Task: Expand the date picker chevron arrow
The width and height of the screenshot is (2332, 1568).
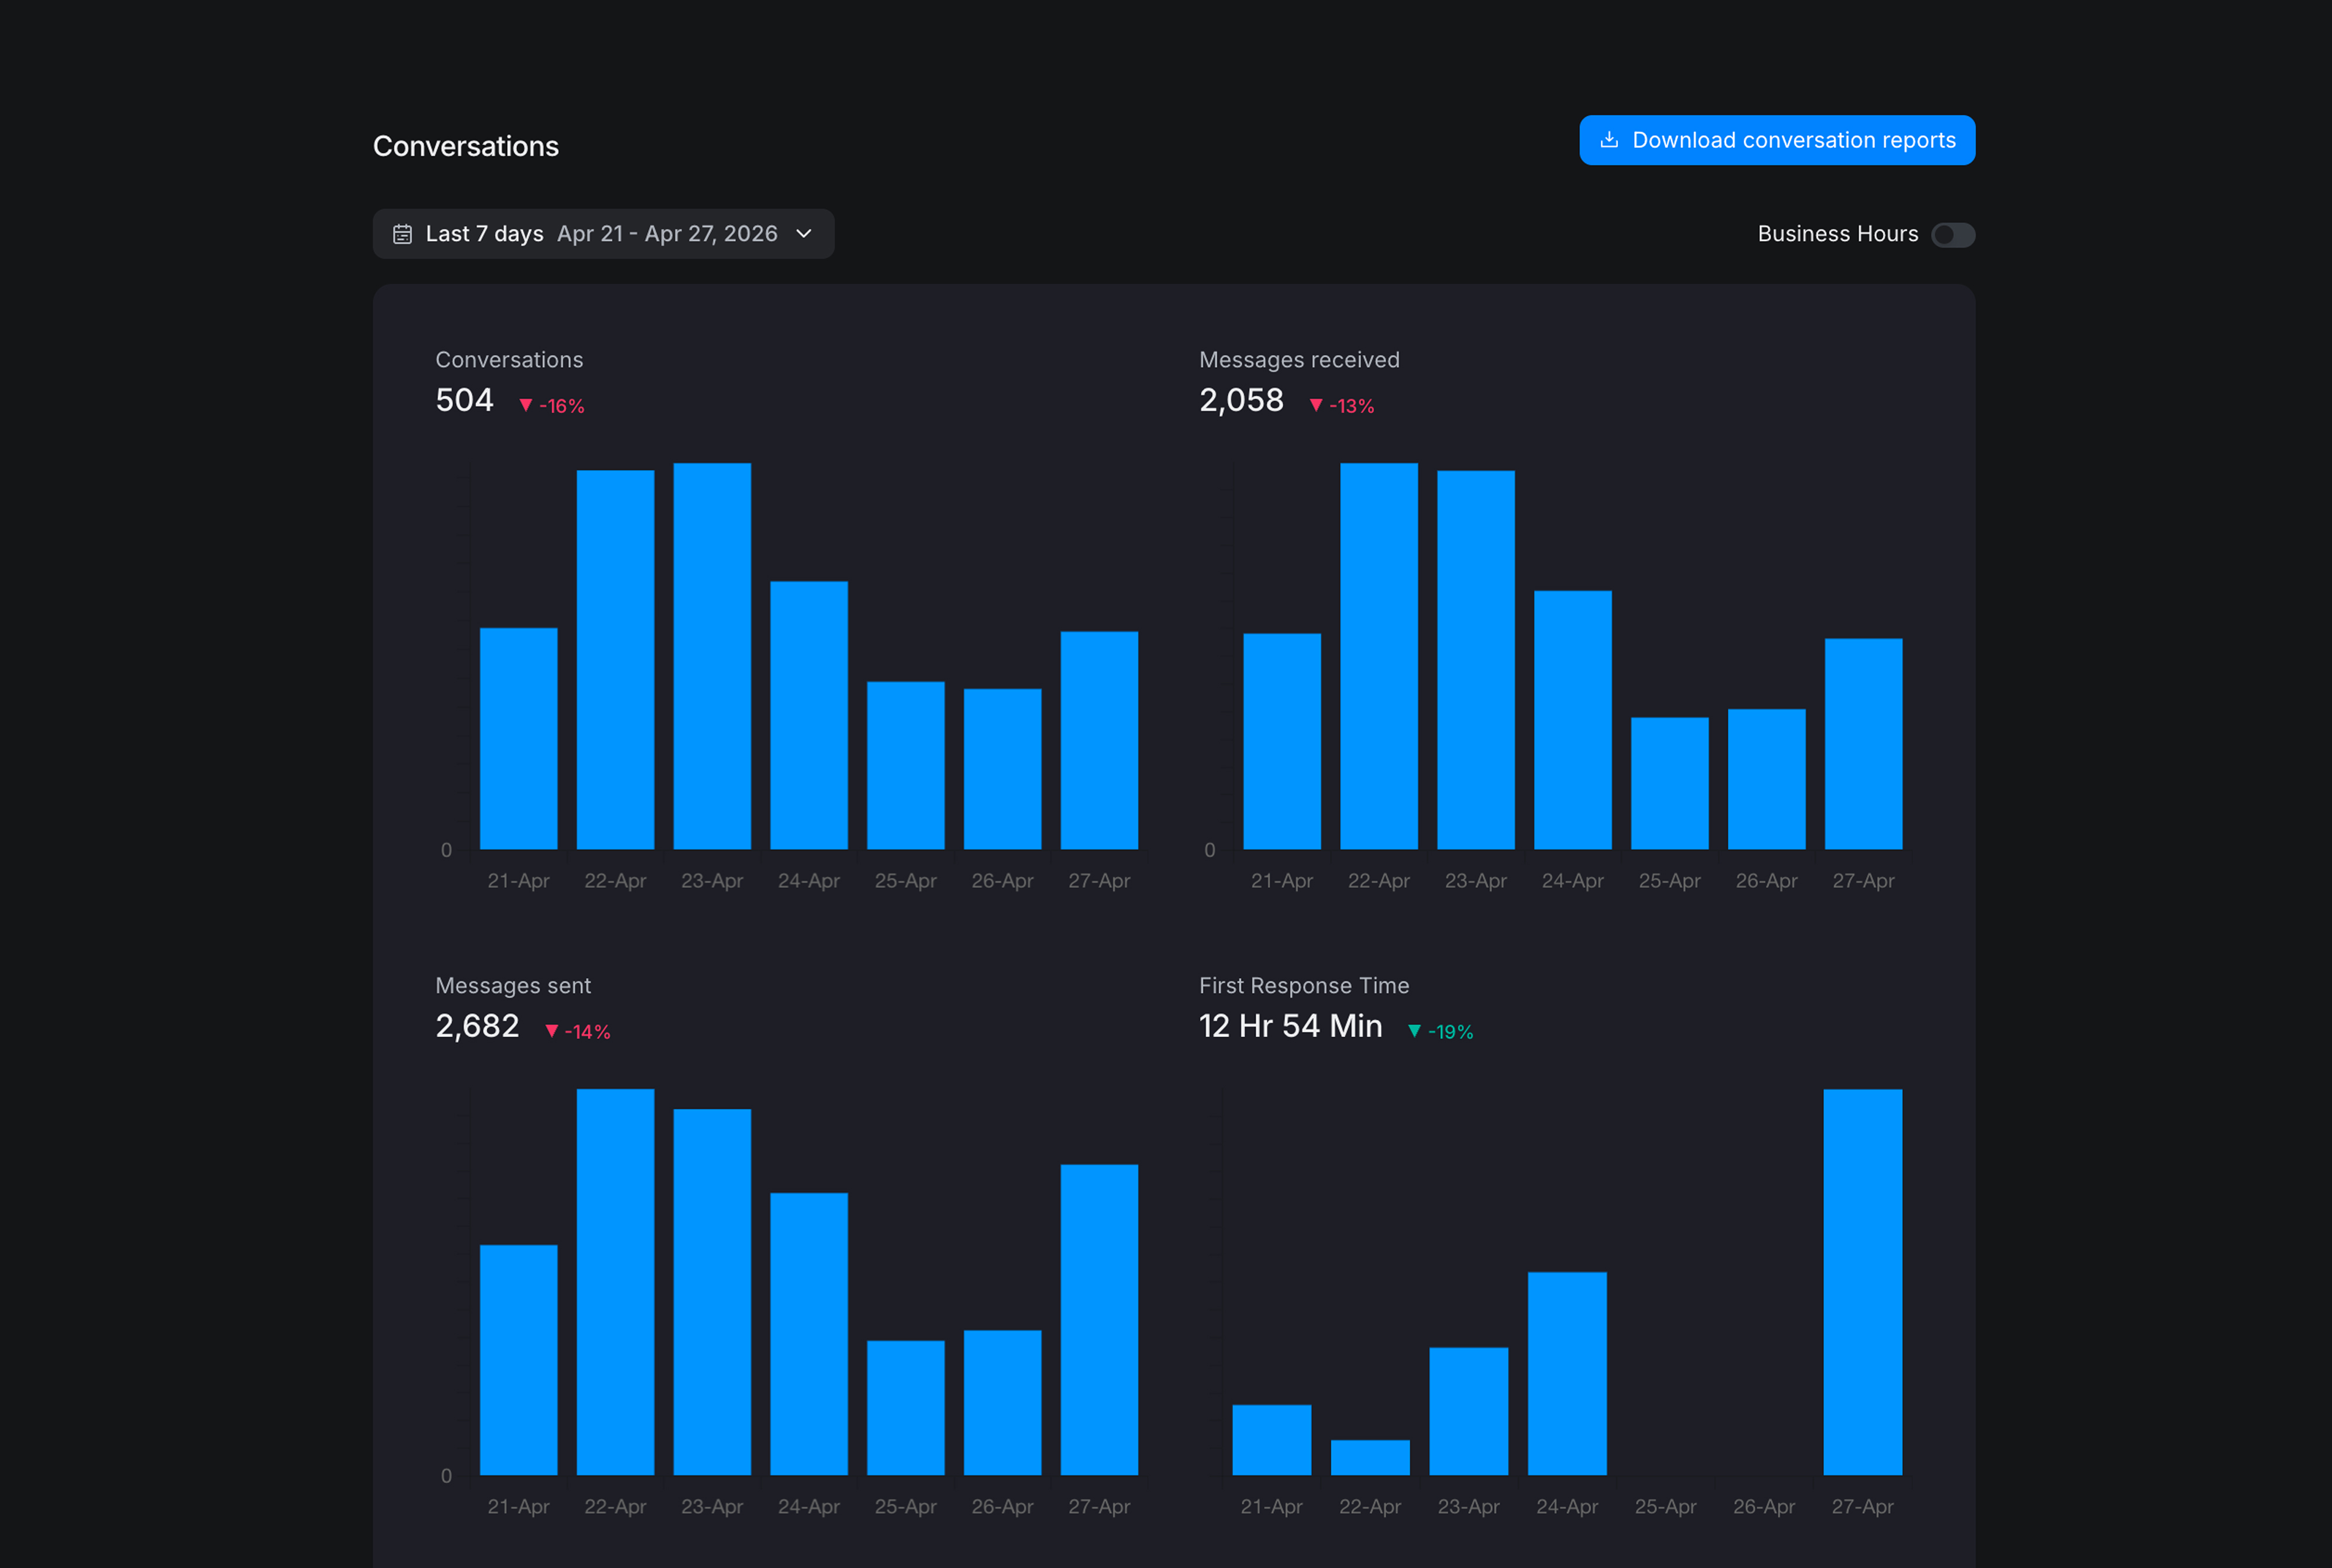Action: 803,234
